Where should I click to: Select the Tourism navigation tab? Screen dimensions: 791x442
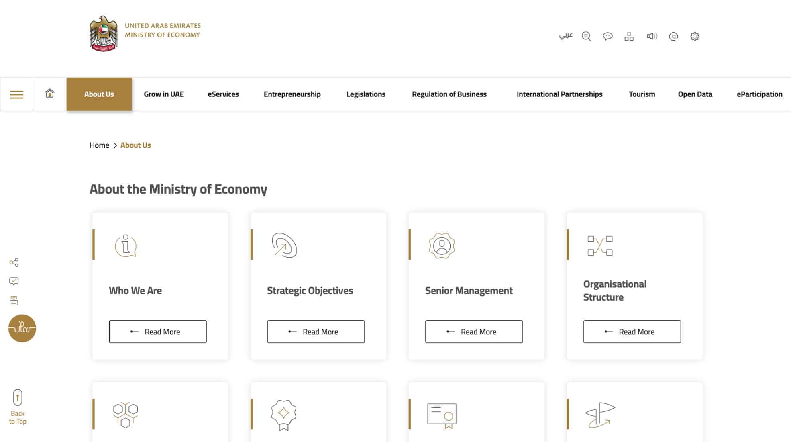pyautogui.click(x=642, y=94)
